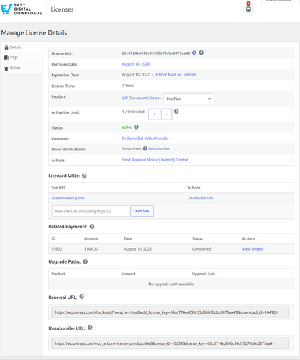Click View Details for payment 97630
300x360 pixels.
pos(253,249)
